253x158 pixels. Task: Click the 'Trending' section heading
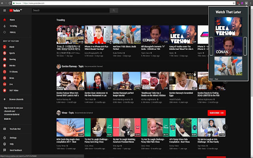point(60,20)
